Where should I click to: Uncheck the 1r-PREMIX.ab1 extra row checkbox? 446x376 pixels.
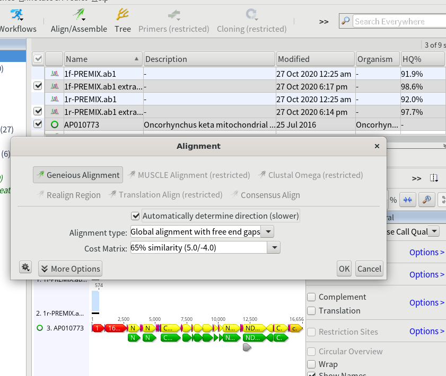[x=38, y=111]
